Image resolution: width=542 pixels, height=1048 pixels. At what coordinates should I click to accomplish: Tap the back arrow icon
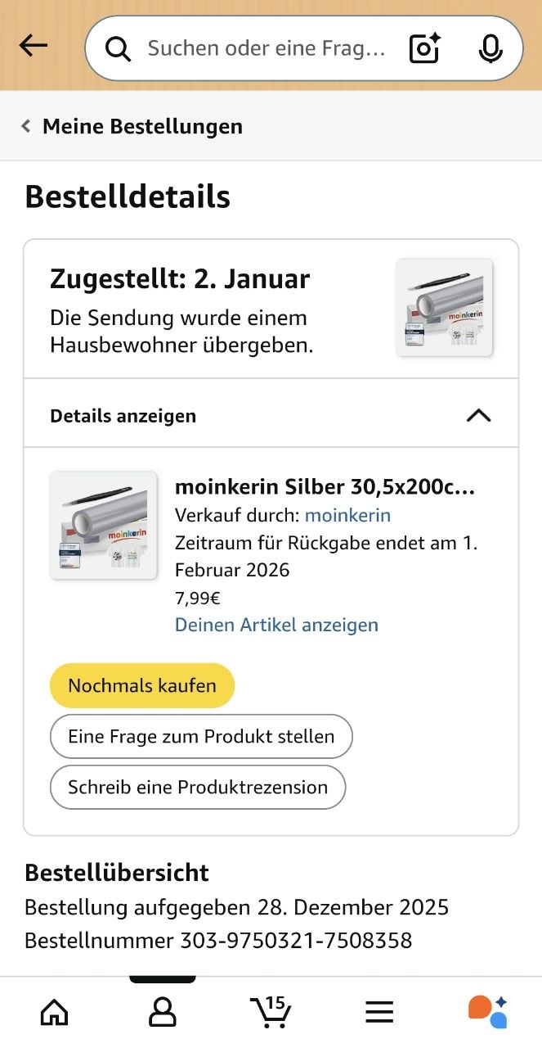coord(34,46)
